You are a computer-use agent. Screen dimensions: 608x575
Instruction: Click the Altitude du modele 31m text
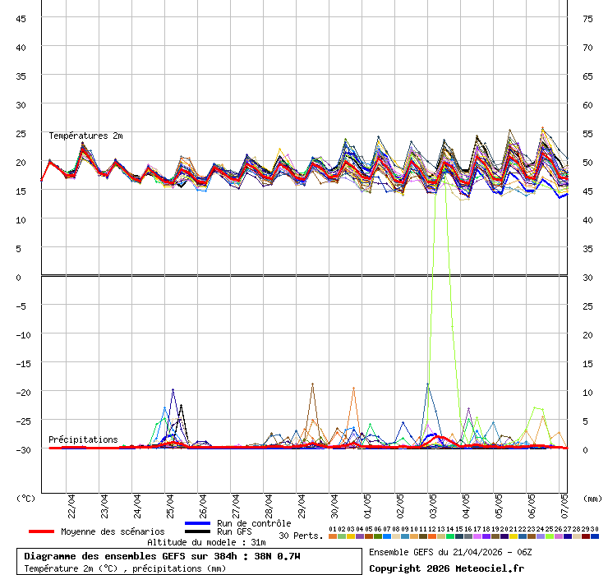pos(206,542)
